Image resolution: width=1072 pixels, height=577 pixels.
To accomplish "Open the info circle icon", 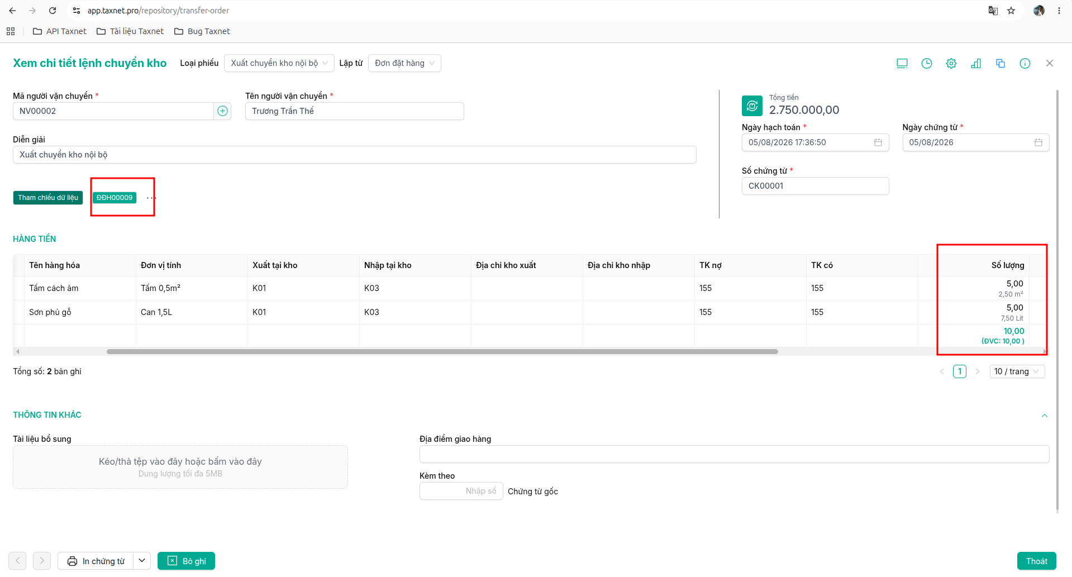I will pos(1025,63).
